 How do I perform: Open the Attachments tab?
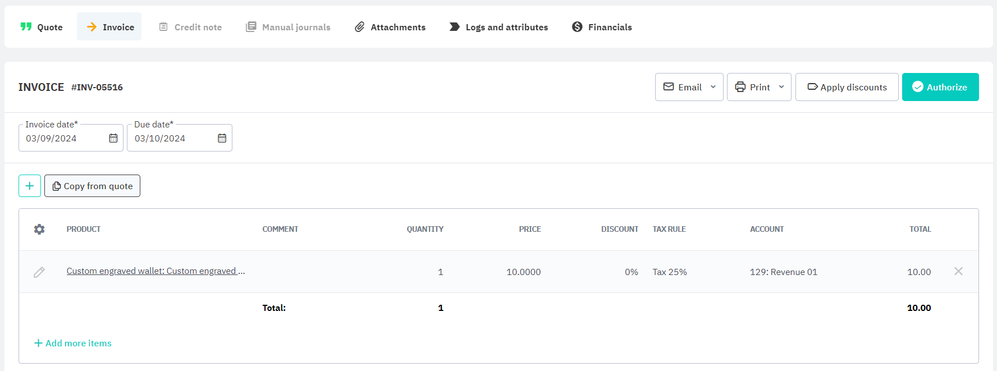coord(390,27)
